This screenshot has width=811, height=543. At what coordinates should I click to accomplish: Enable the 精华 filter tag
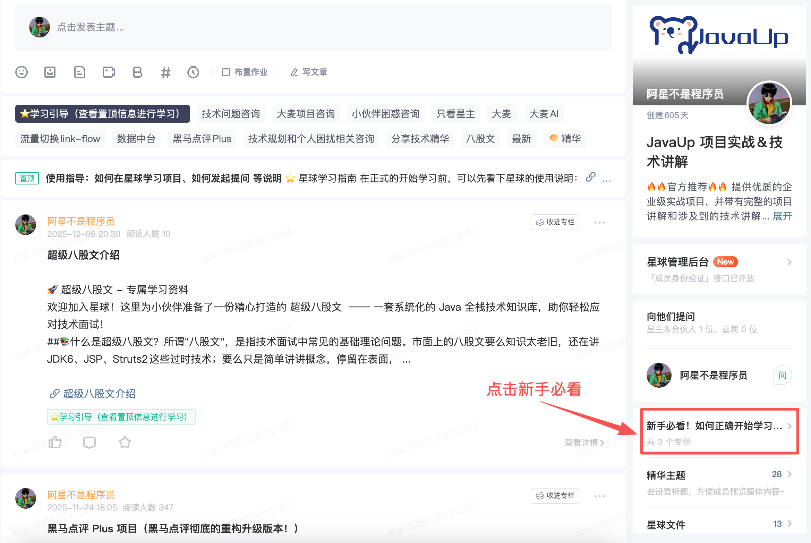565,139
